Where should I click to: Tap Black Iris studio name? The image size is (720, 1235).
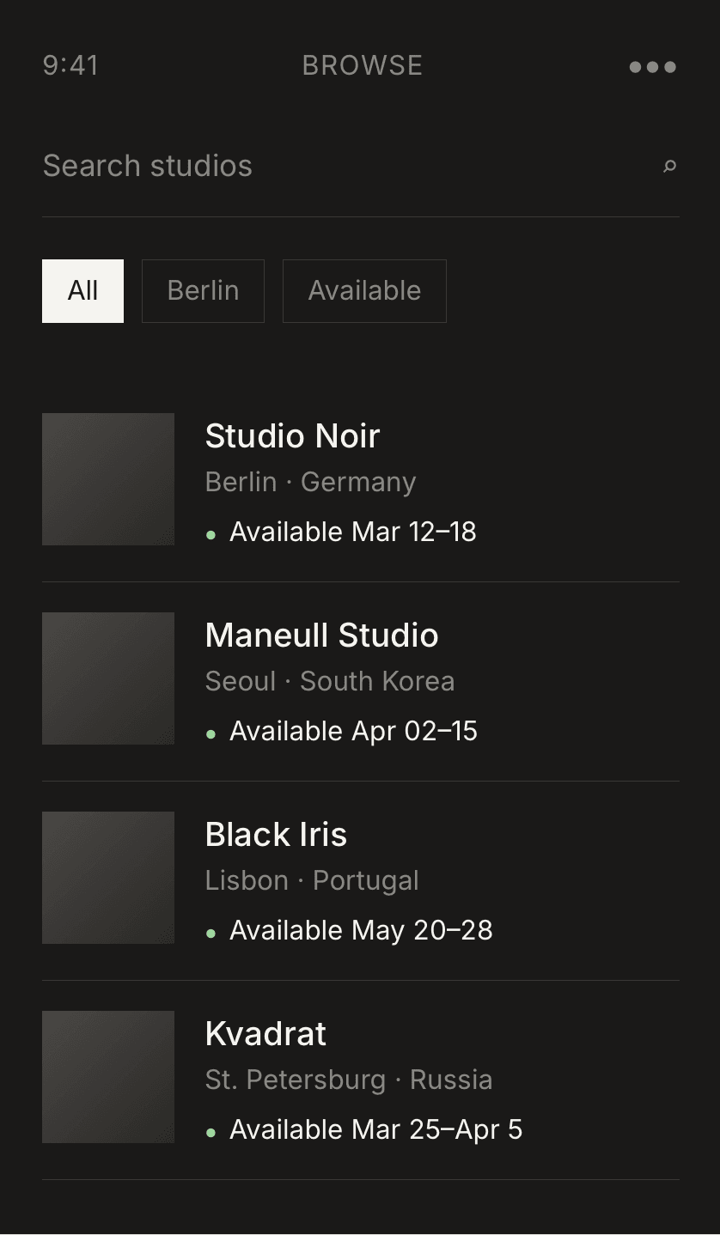pyautogui.click(x=275, y=835)
